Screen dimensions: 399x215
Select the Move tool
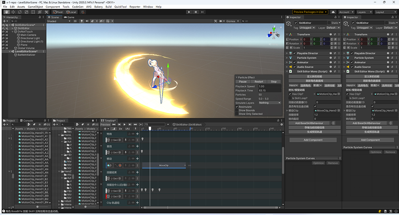pos(14,12)
